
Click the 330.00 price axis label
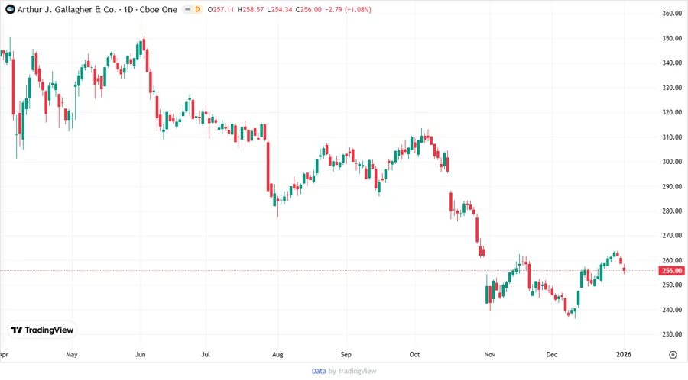coord(672,88)
